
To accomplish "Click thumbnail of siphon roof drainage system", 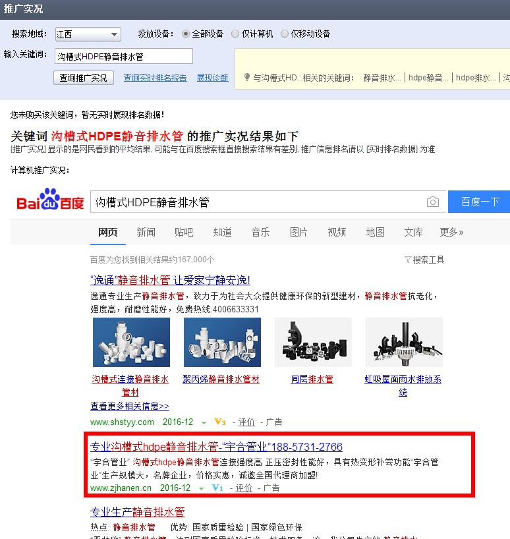I will click(404, 342).
